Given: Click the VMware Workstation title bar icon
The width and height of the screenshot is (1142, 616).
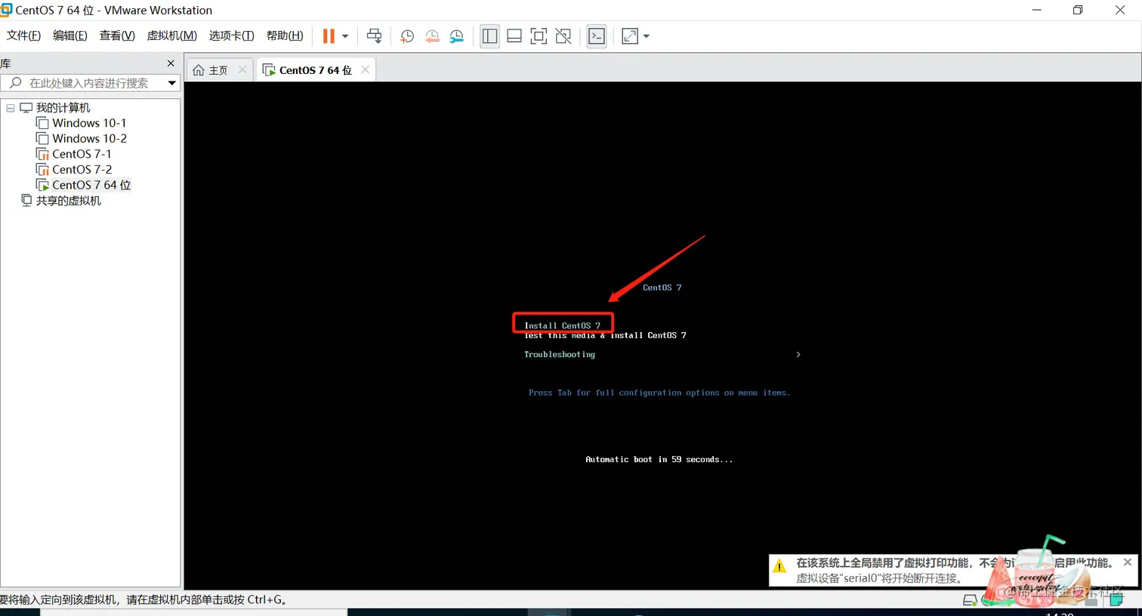Looking at the screenshot, I should pos(6,10).
